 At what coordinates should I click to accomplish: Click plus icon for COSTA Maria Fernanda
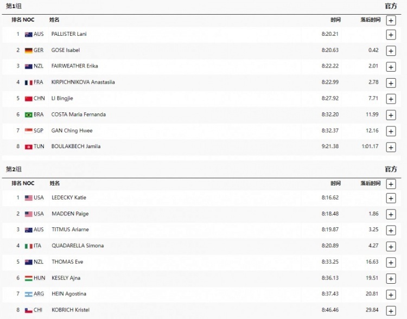coord(391,115)
